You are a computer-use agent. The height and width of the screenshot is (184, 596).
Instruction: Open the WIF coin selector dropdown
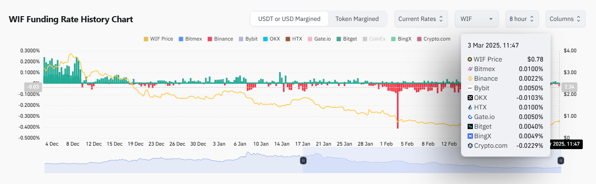pyautogui.click(x=476, y=19)
